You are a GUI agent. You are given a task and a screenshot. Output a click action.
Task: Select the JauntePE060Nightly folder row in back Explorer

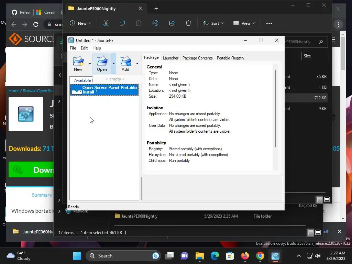[193, 216]
